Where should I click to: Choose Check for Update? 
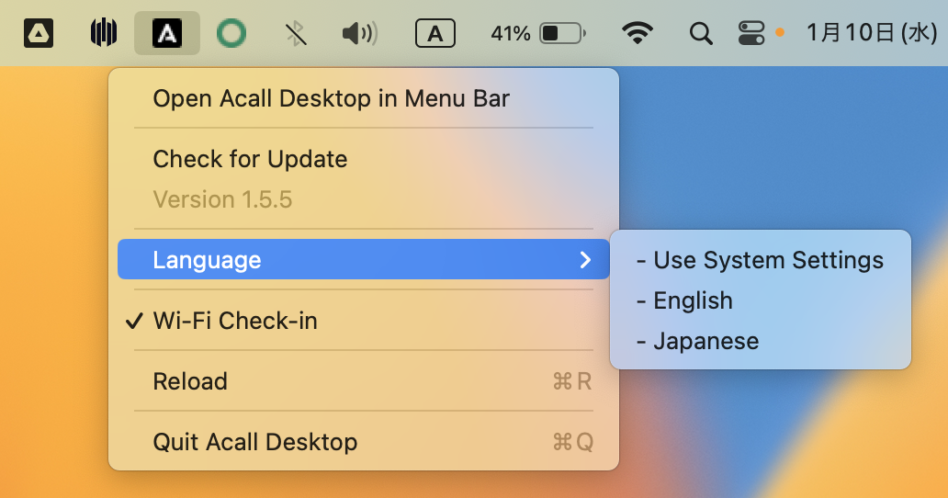coord(364,159)
